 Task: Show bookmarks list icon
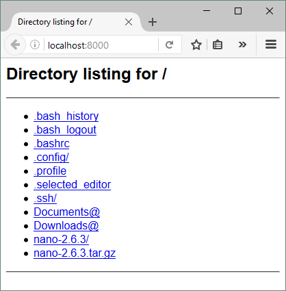click(218, 45)
